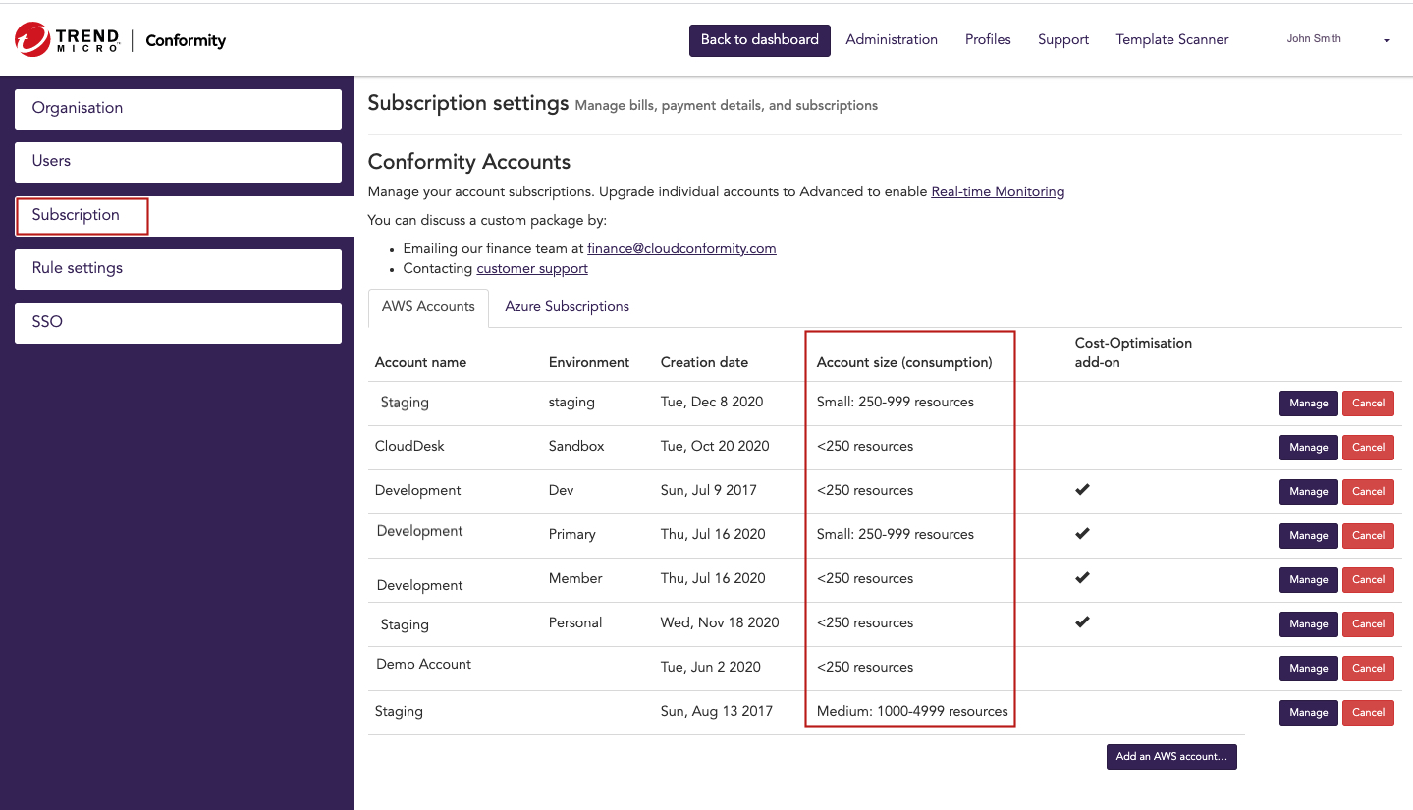Click the Trend Micro logo
This screenshot has width=1413, height=810.
click(x=67, y=40)
